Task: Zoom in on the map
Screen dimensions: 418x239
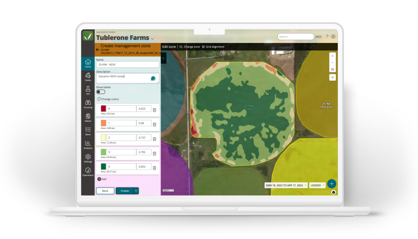Action: pos(333,56)
